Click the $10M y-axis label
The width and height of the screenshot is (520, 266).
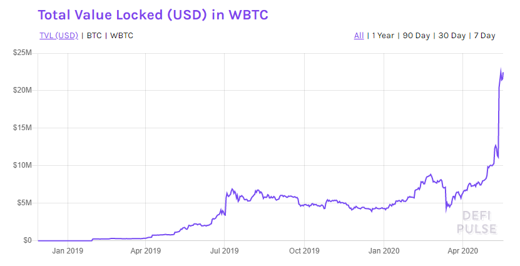23,166
